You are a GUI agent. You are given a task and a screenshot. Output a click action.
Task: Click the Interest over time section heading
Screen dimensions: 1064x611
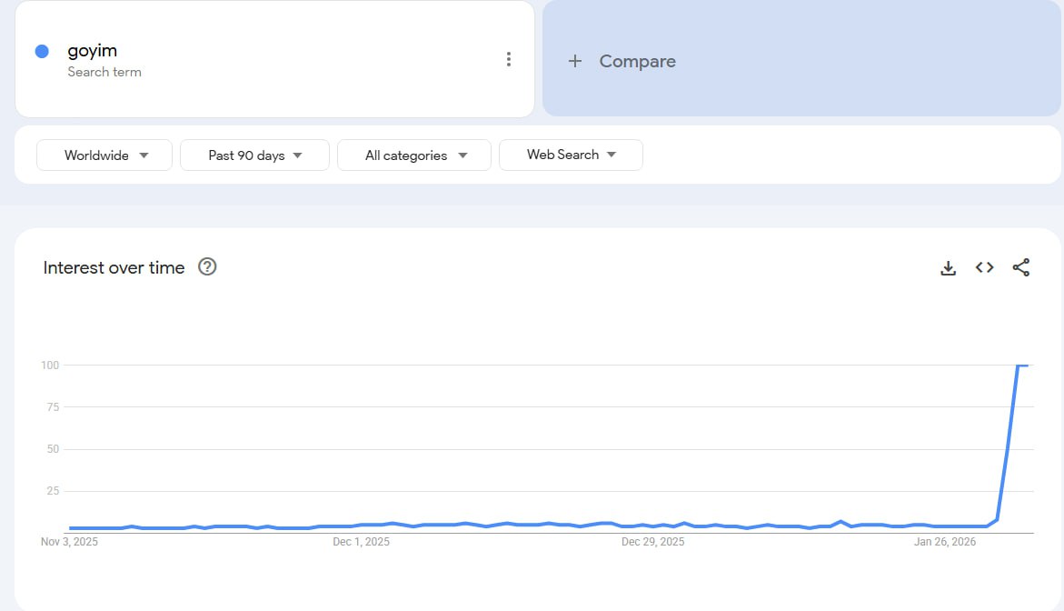click(113, 267)
